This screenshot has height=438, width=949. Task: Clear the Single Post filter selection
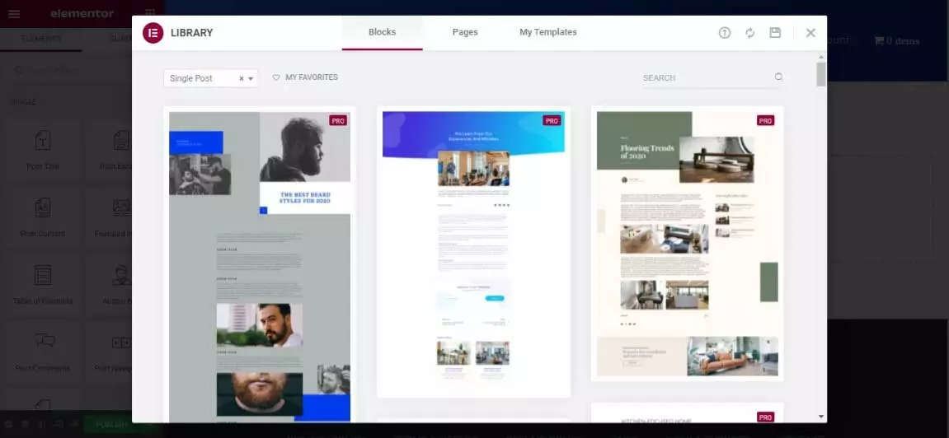[x=241, y=78]
